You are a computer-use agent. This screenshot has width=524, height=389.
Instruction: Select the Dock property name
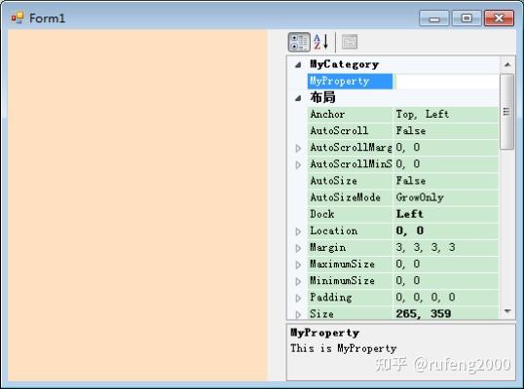tap(350, 215)
